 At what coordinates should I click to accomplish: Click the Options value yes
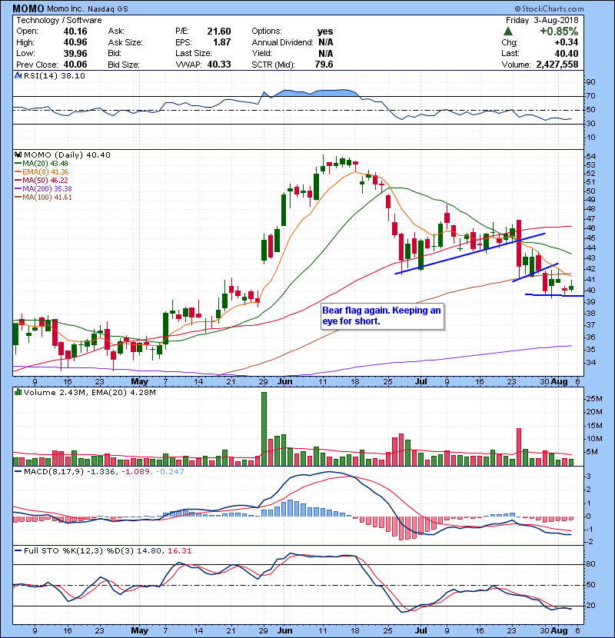pyautogui.click(x=325, y=32)
